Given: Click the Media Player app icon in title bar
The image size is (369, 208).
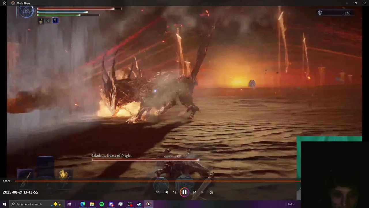Looking at the screenshot, I should 13,3.
